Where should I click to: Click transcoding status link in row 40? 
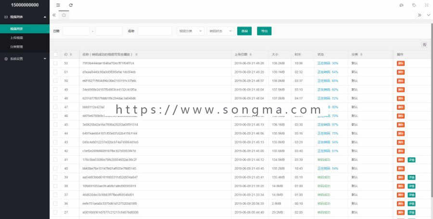pos(328,168)
